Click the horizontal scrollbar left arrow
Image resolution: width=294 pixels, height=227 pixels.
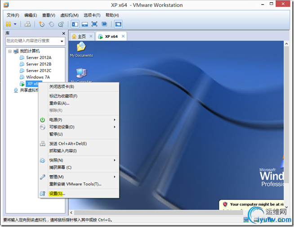(71, 213)
